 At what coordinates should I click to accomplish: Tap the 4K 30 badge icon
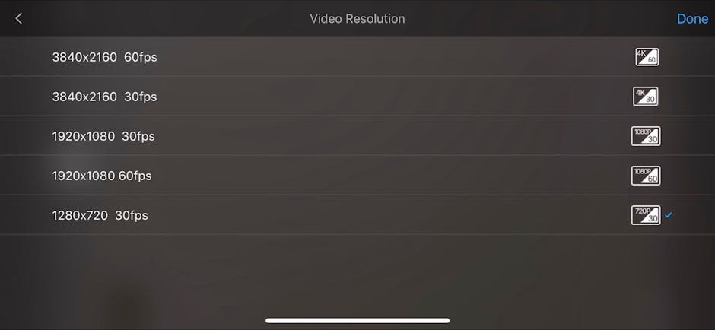point(645,96)
